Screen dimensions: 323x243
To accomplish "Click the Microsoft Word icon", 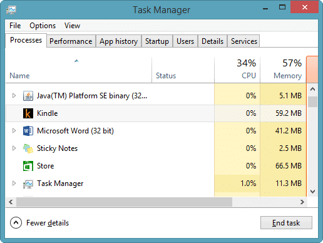I will [x=28, y=131].
